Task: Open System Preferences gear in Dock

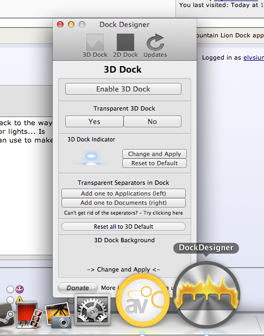Action: 92,310
